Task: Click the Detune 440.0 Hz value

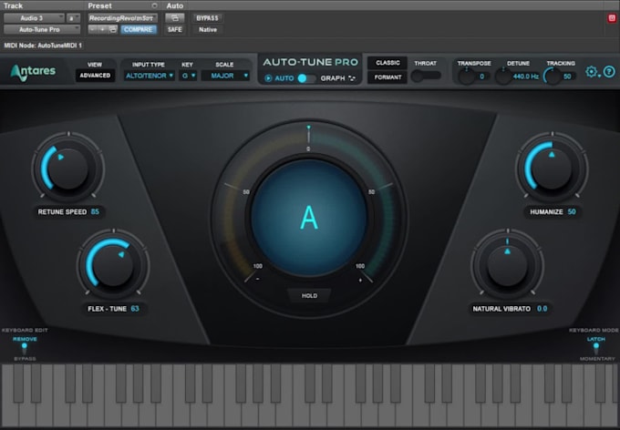Action: point(526,77)
